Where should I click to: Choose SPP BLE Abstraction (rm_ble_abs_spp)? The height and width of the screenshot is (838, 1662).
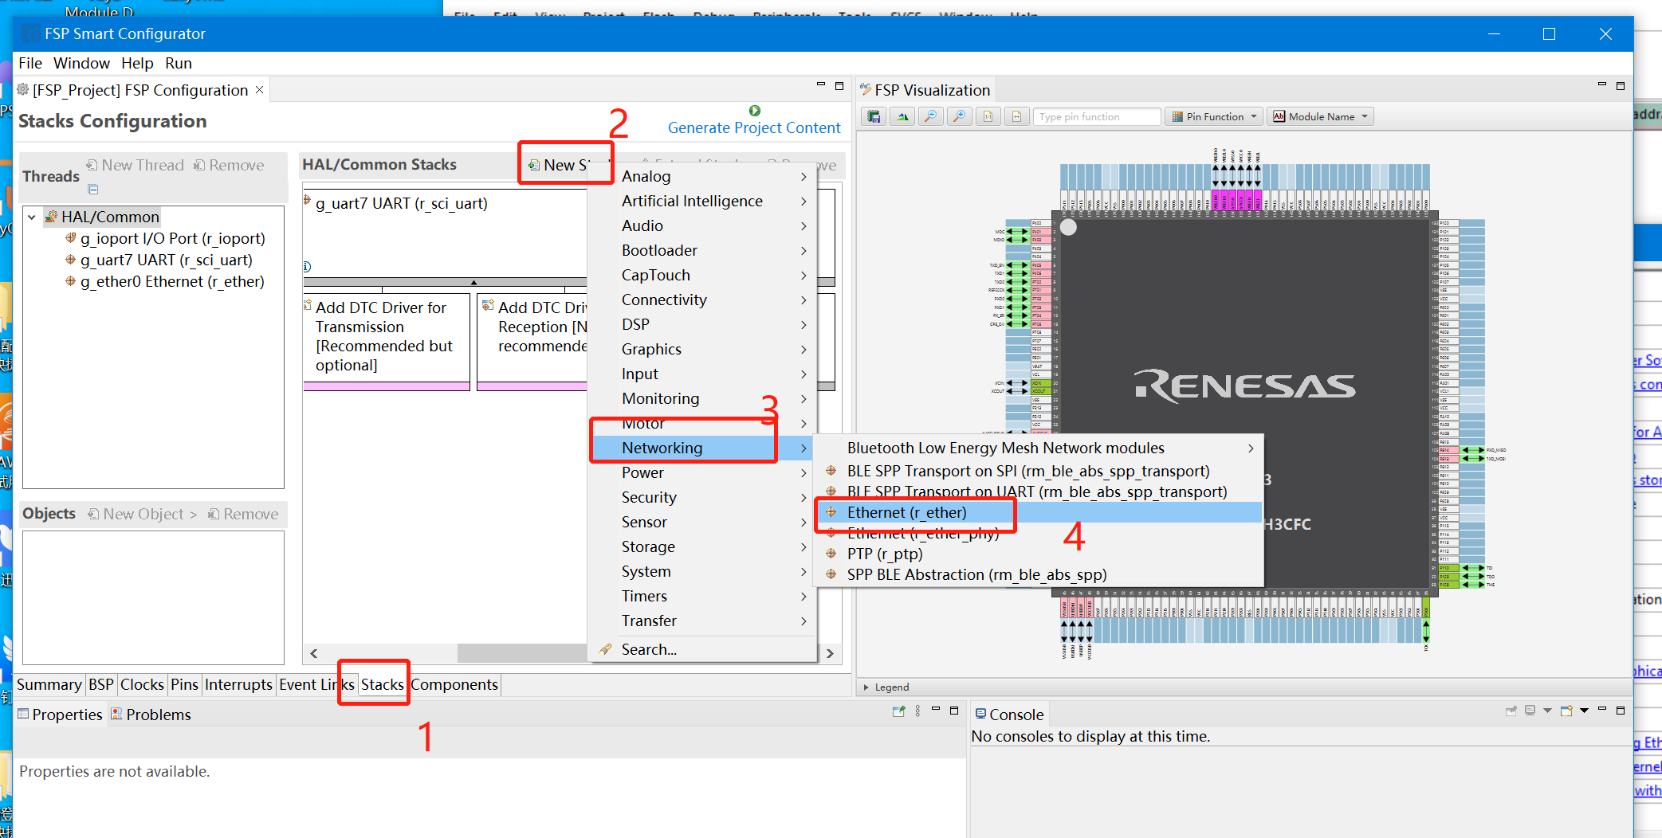(1038, 574)
